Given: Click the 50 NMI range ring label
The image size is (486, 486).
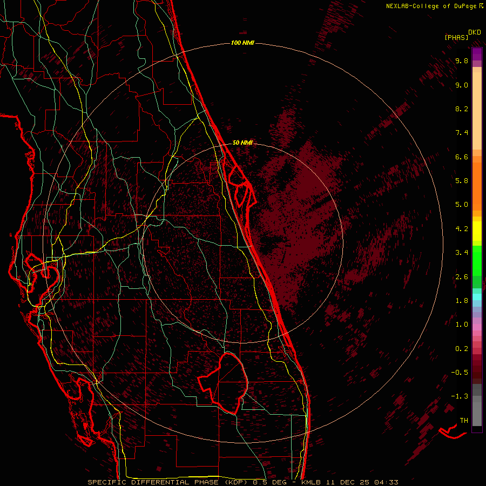Looking at the screenshot, I should click(242, 143).
